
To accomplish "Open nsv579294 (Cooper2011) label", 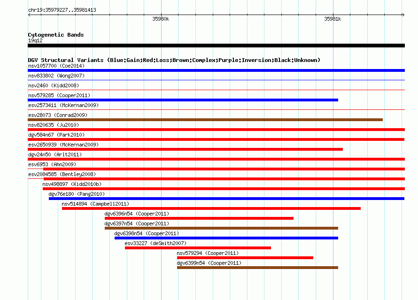I will point(208,253).
